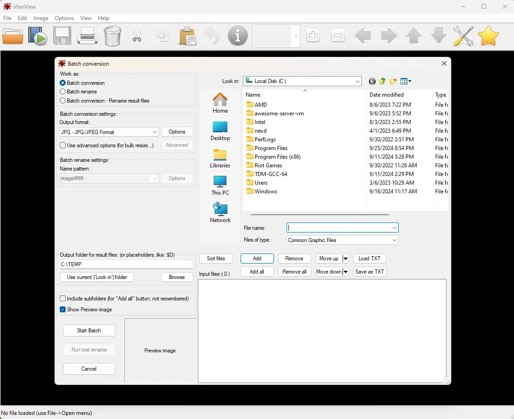Select the Batch rename radio button

[x=62, y=92]
